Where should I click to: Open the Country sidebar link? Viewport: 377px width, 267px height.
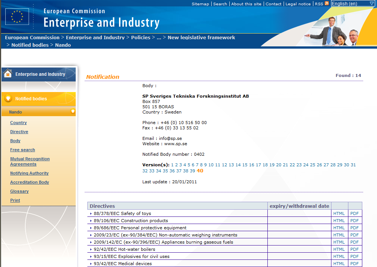pos(18,123)
